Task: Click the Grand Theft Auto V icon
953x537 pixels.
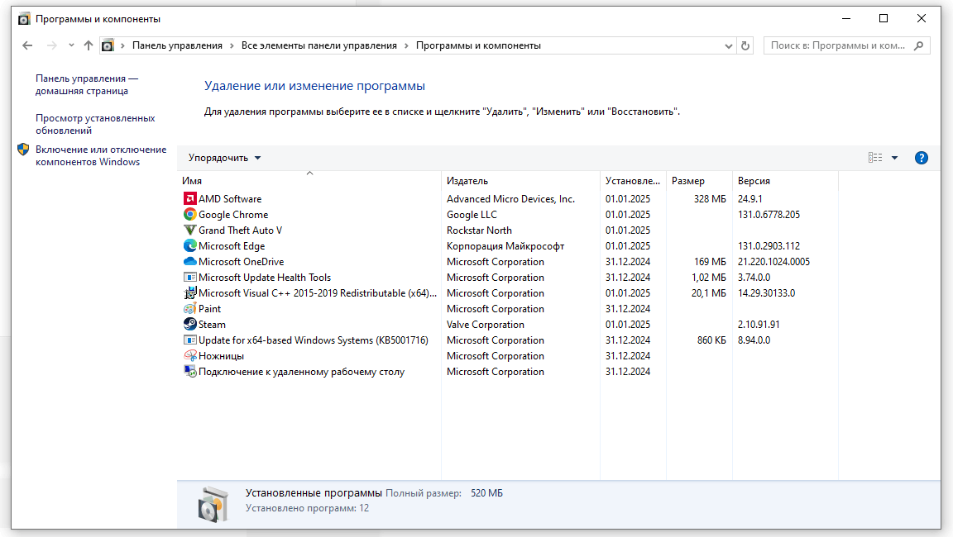Action: (x=189, y=230)
